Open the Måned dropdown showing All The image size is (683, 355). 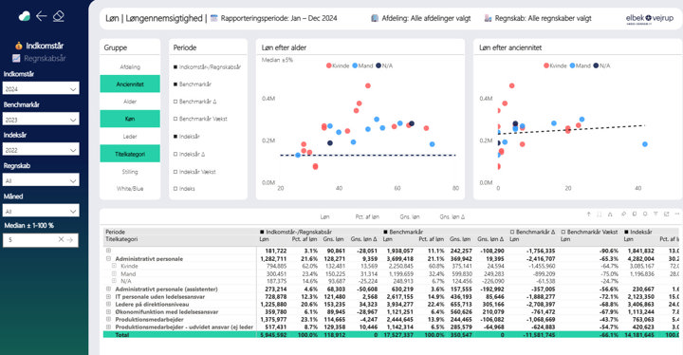41,211
